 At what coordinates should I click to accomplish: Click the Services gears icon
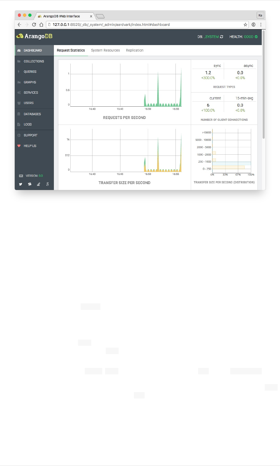[19, 92]
